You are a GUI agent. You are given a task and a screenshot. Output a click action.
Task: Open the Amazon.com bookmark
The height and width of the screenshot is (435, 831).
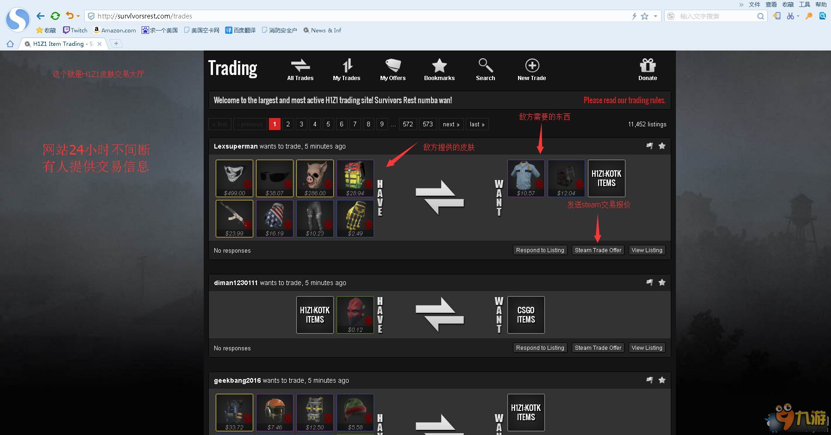(115, 31)
